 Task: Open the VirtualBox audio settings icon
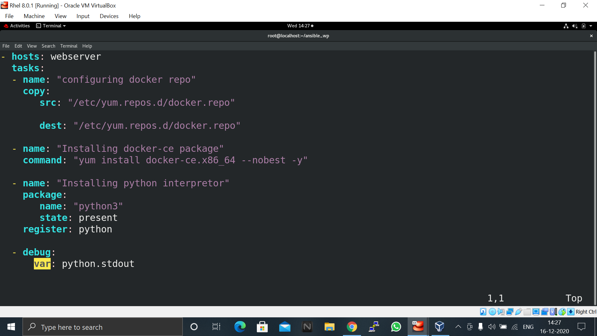pyautogui.click(x=501, y=312)
